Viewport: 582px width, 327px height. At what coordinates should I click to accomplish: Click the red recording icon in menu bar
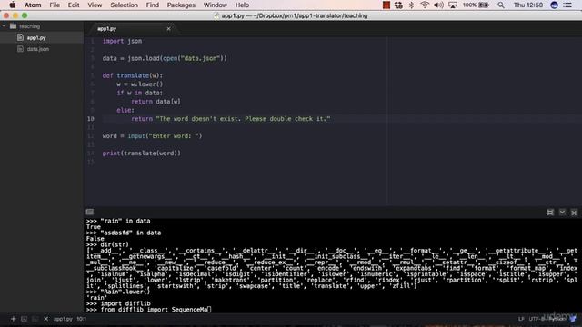386,5
